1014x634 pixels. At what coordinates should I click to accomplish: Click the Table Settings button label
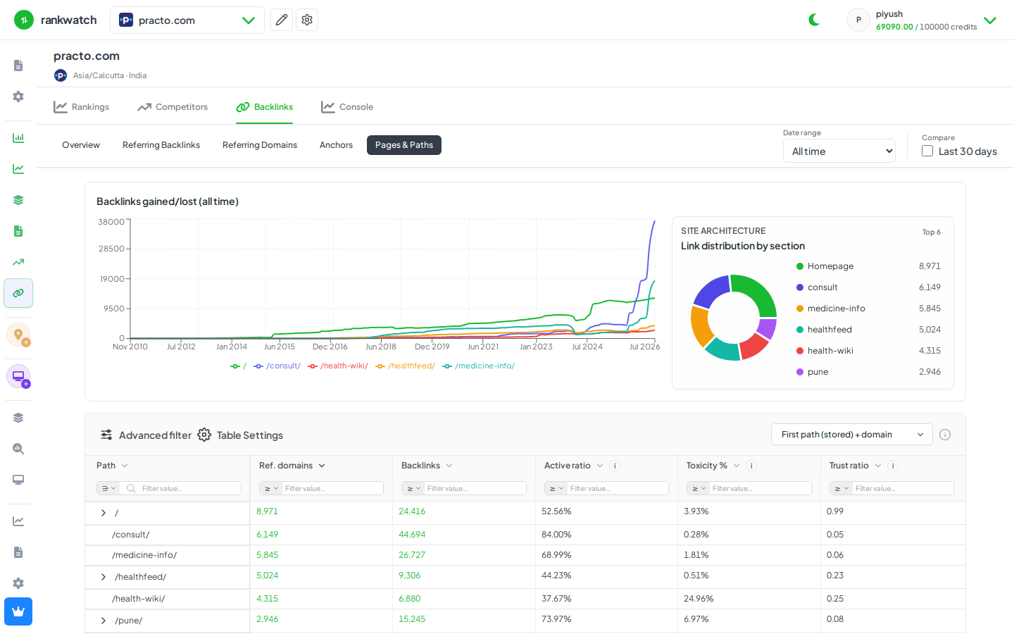pyautogui.click(x=250, y=435)
